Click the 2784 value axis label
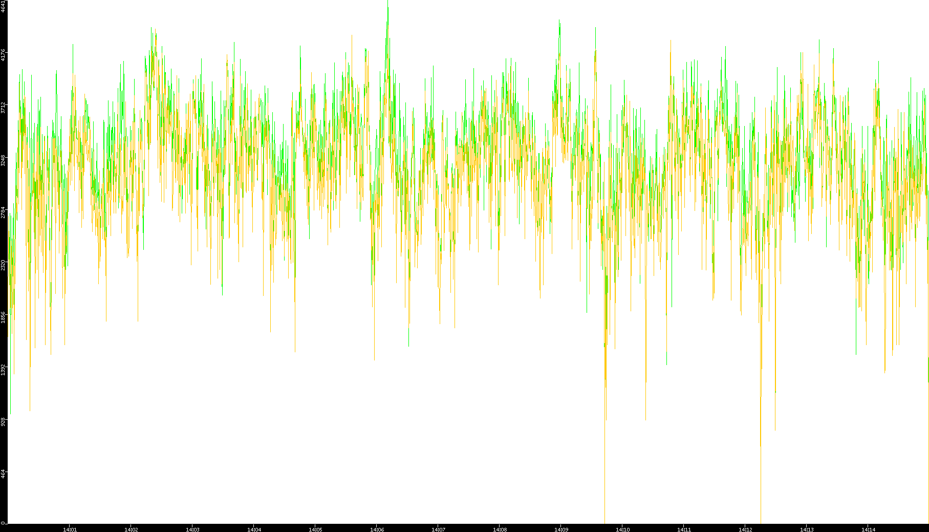The width and height of the screenshot is (929, 532). point(3,212)
